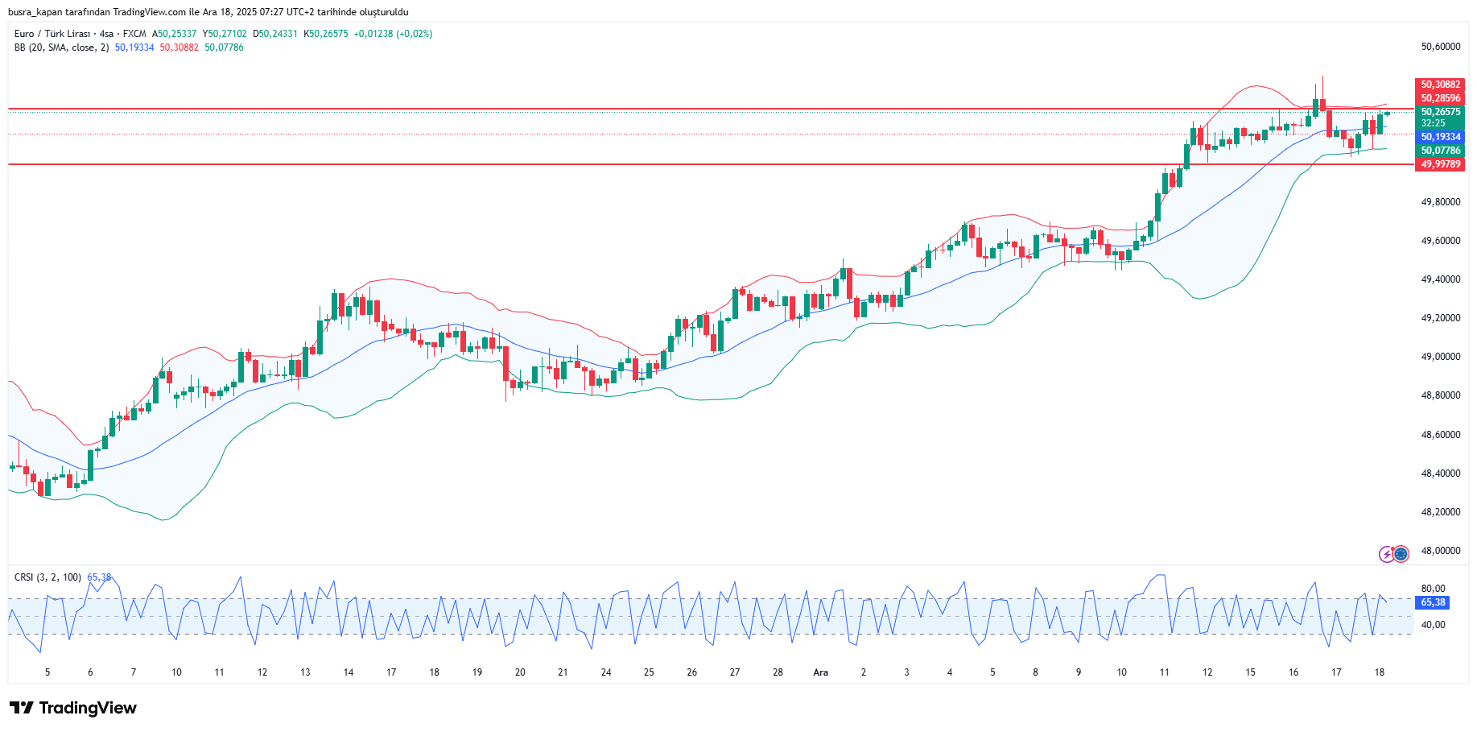This screenshot has width=1477, height=732.
Task: Click date label 18 on the time axis
Action: (x=1379, y=672)
